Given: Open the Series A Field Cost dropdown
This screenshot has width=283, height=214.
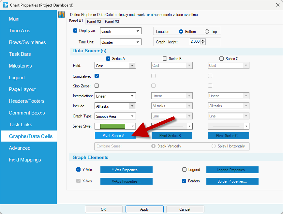Looking at the screenshot, I should coord(115,65).
